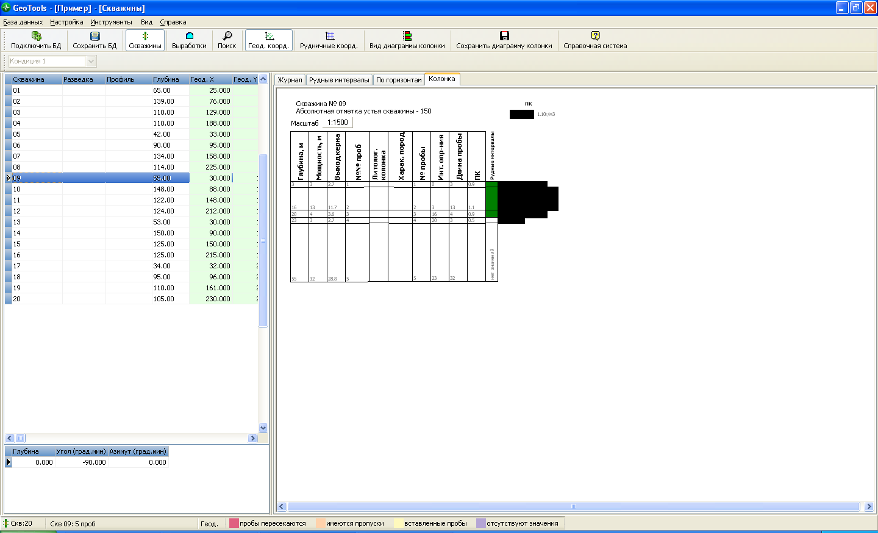Select well row 12

pyautogui.click(x=131, y=211)
